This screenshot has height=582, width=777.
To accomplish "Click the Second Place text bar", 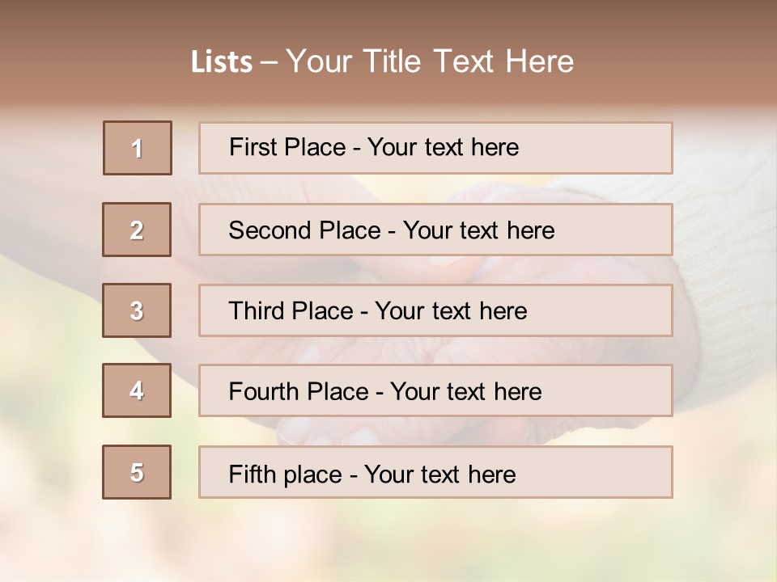I will (435, 230).
